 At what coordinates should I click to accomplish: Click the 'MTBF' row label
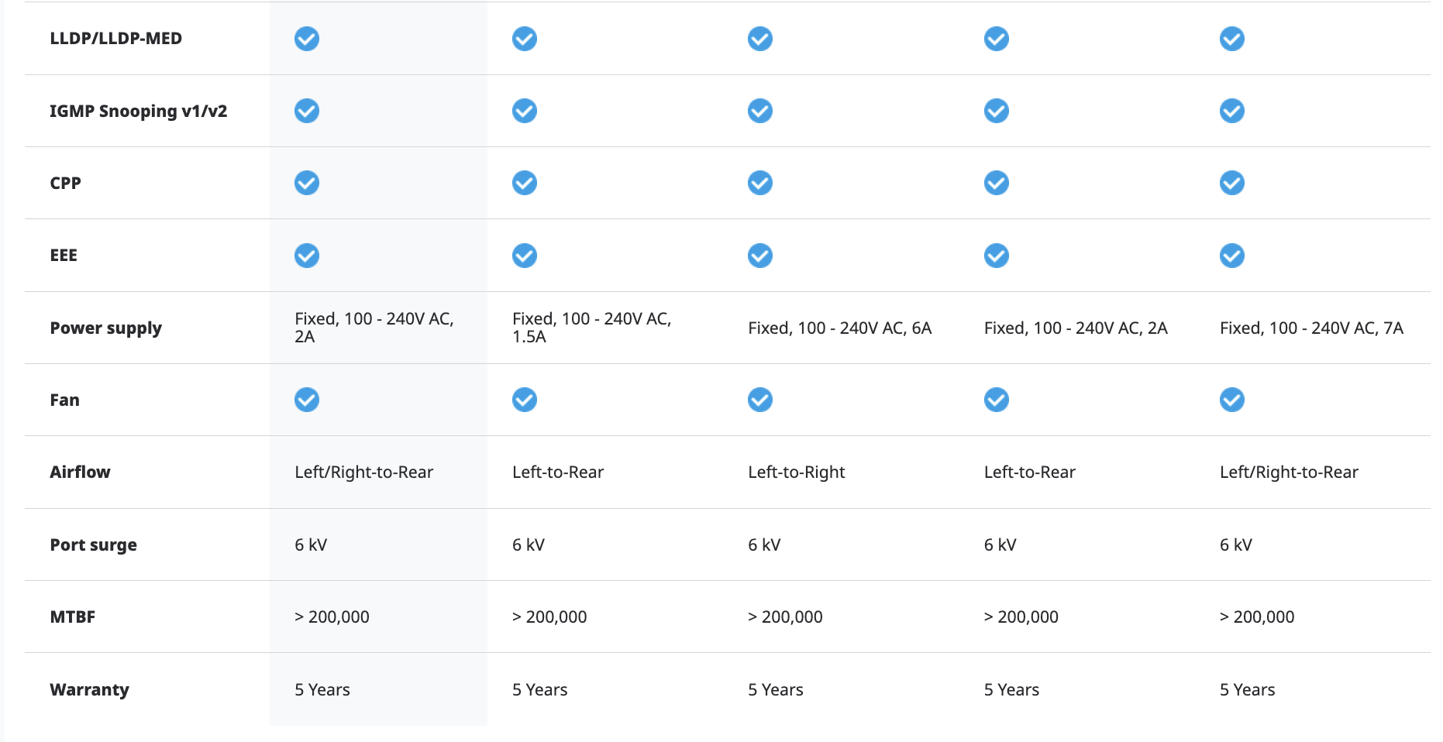pyautogui.click(x=72, y=617)
